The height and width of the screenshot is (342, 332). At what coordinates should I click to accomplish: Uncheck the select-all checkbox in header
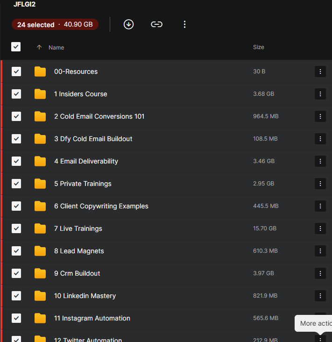pyautogui.click(x=16, y=47)
